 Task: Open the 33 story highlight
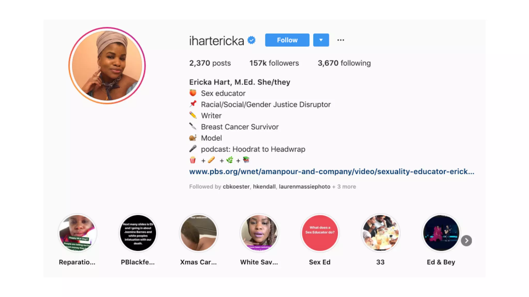380,233
